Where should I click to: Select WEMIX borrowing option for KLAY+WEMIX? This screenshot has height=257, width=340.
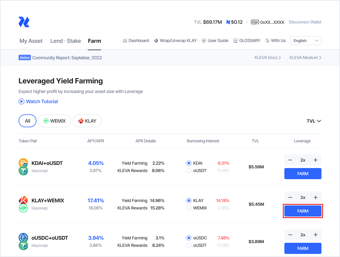(x=189, y=208)
